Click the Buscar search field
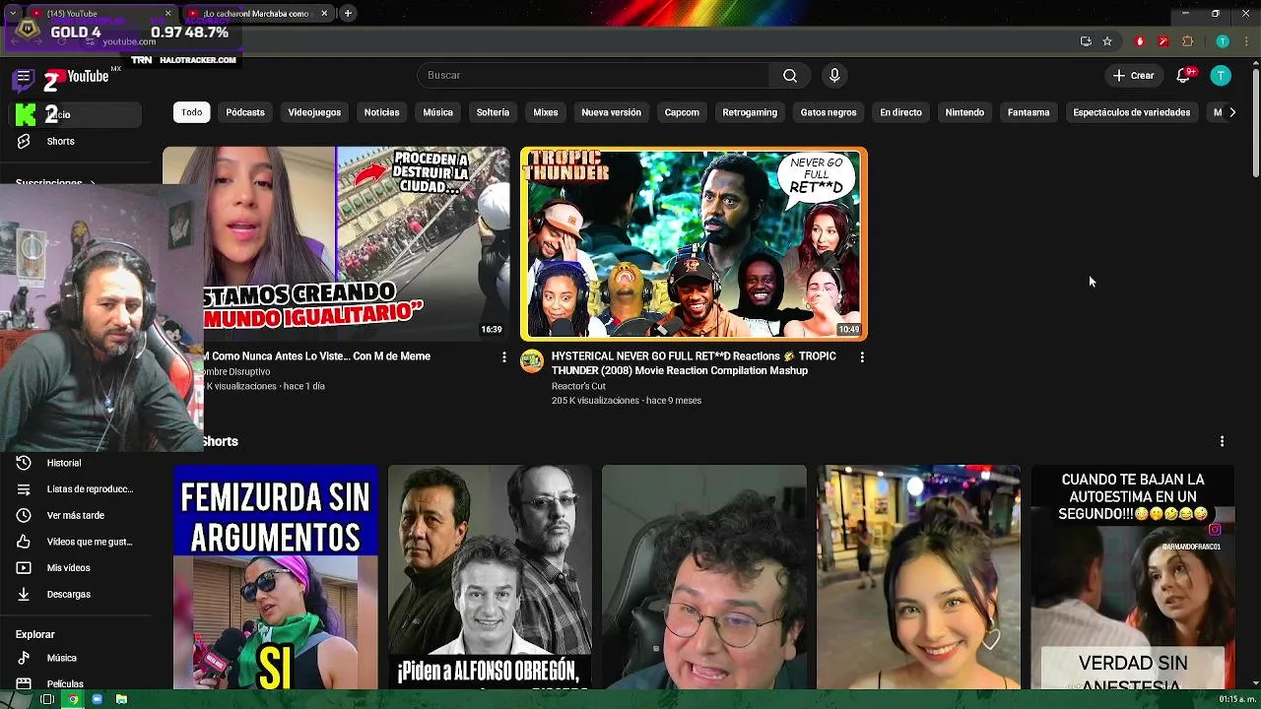 pyautogui.click(x=593, y=76)
